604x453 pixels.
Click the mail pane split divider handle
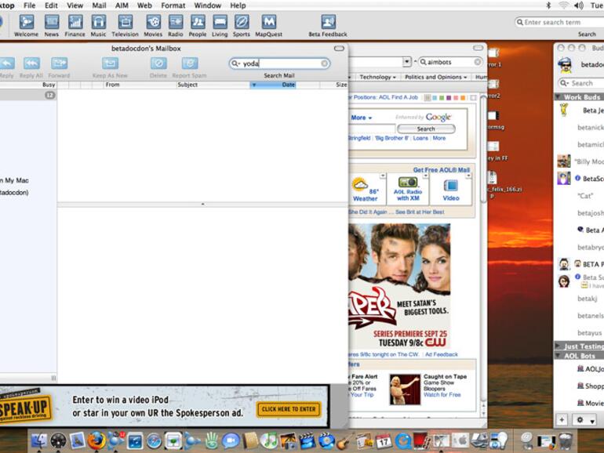[202, 205]
